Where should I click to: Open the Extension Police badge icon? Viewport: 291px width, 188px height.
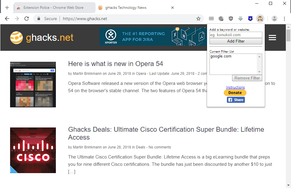tap(250, 19)
